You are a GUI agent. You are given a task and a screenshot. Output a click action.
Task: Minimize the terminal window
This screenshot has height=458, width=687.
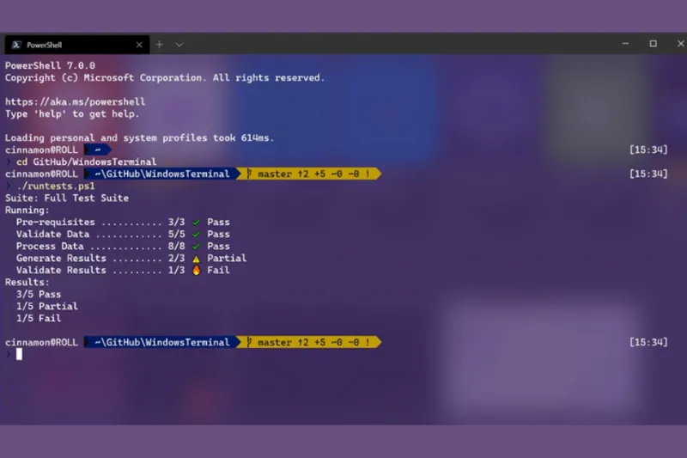pyautogui.click(x=624, y=43)
